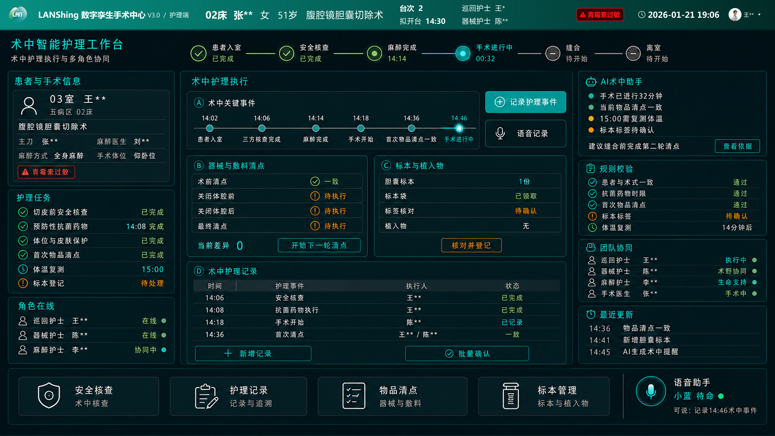Select the 手术进行中 active step marker
This screenshot has height=436, width=775.
tap(463, 53)
